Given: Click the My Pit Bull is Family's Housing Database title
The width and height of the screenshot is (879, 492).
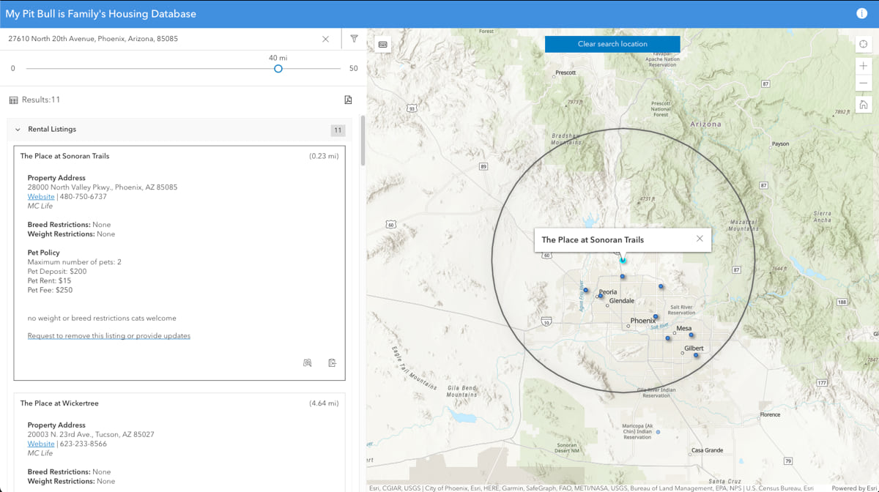Looking at the screenshot, I should 100,13.
